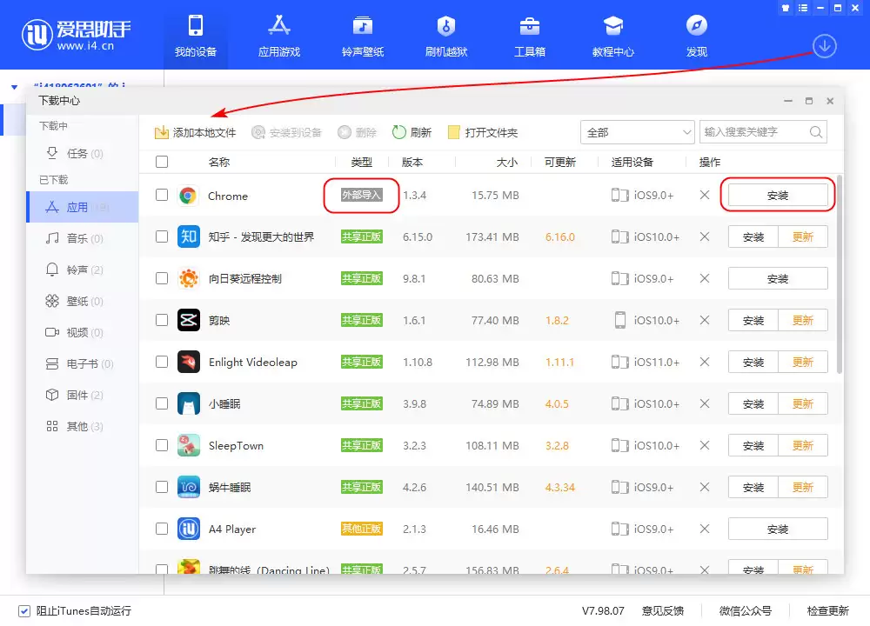This screenshot has width=870, height=626.
Task: Delete the SleepTown entry with X
Action: [705, 445]
